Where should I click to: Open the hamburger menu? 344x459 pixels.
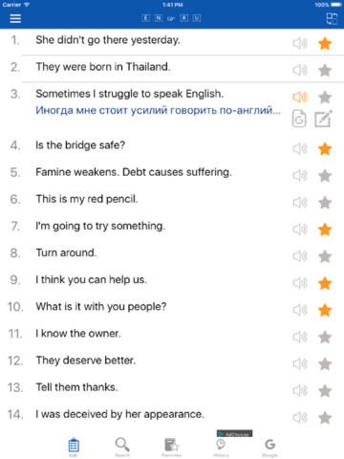tap(15, 18)
